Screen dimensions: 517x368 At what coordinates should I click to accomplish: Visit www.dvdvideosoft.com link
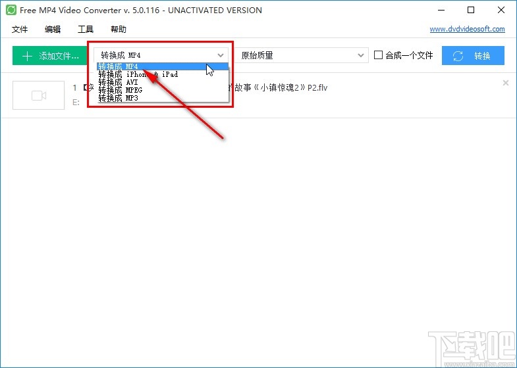[467, 29]
